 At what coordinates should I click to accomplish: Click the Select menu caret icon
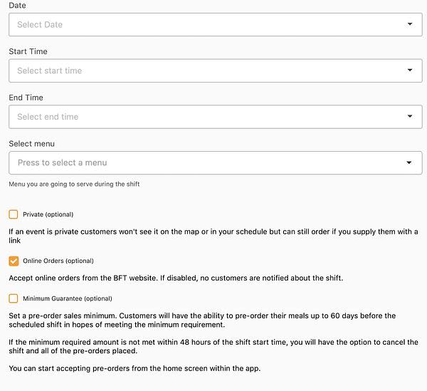coord(408,162)
